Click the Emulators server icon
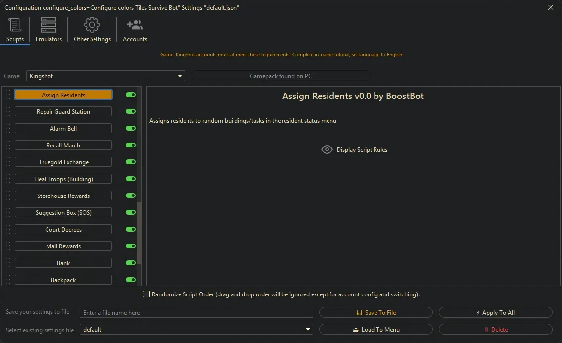The height and width of the screenshot is (343, 562). click(x=48, y=25)
